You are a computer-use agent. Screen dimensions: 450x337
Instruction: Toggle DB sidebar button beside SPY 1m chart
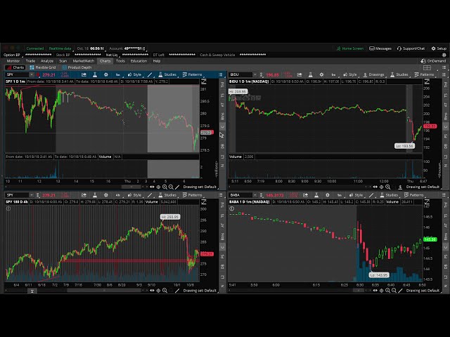tap(222, 146)
